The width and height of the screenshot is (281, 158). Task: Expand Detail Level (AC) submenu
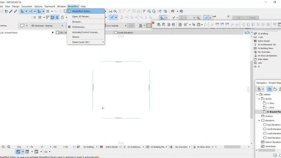coord(86,42)
